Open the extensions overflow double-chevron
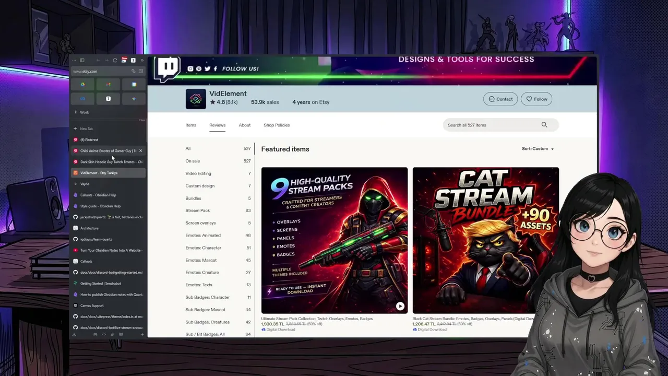Screen dimensions: 668x376 [x=142, y=60]
